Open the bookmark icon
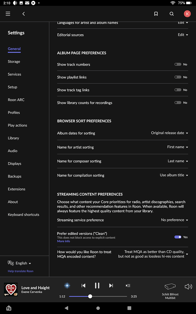 (156, 13)
